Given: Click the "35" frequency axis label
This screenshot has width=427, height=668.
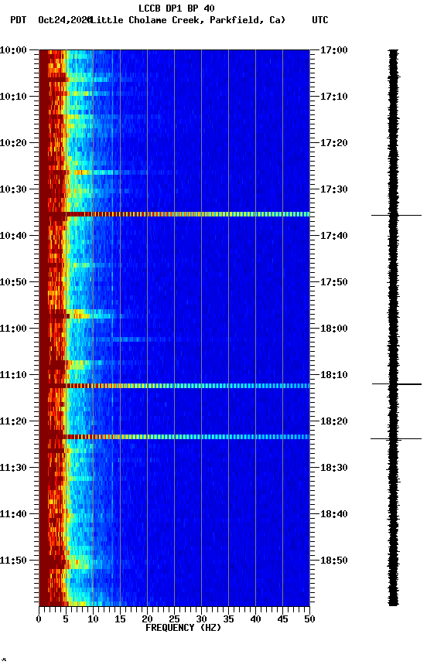Looking at the screenshot, I should (228, 619).
